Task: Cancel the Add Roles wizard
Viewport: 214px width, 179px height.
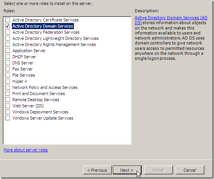Action: coord(190,170)
